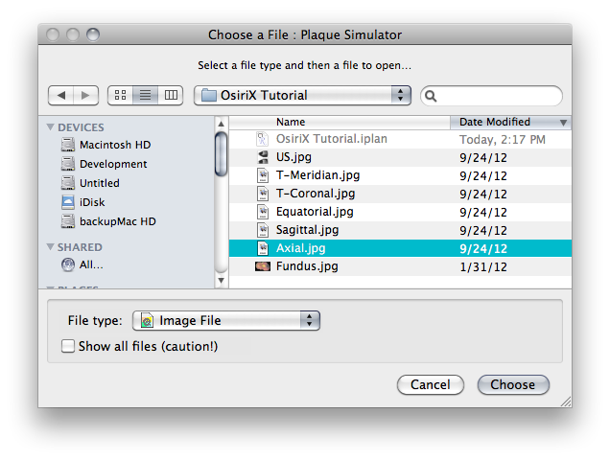Switch to icon view mode

[x=121, y=95]
